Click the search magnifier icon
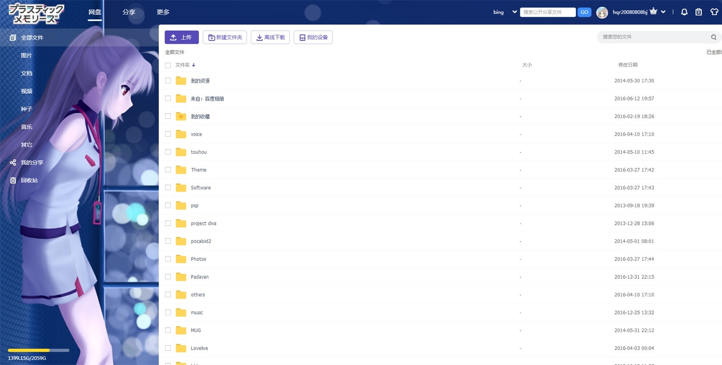722x365 pixels. (x=713, y=37)
